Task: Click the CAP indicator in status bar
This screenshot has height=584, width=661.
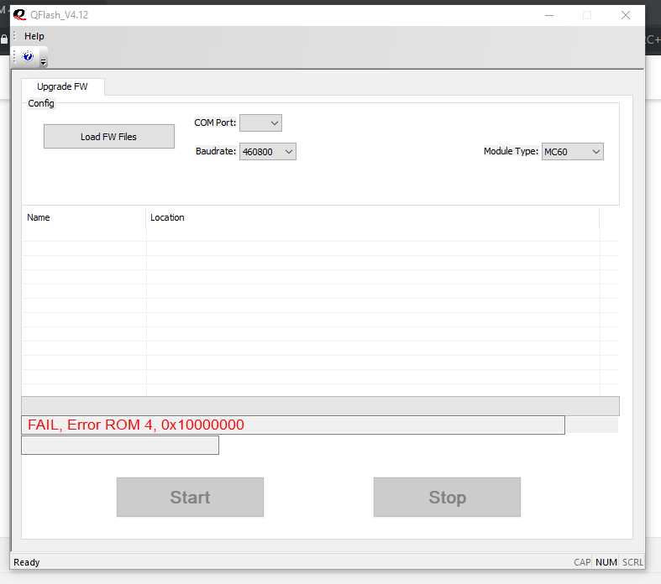Action: coord(582,562)
